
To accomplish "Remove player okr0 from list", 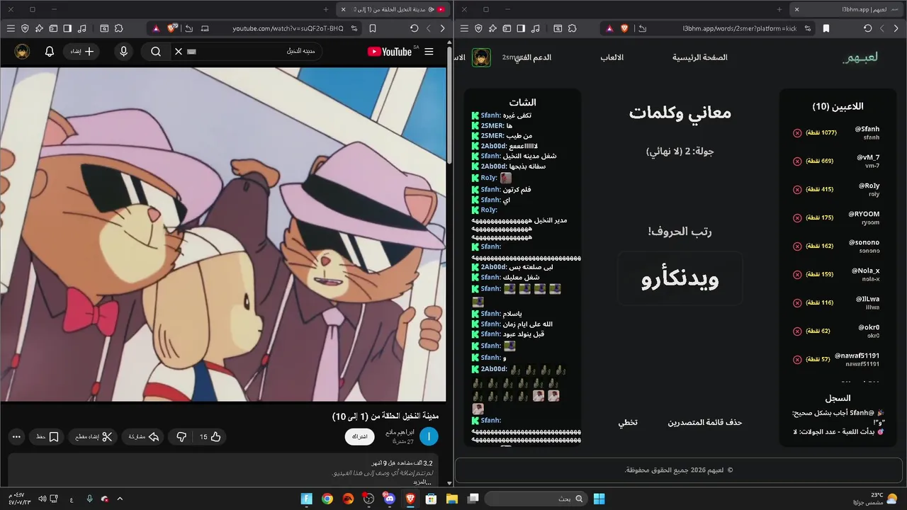I will coord(797,331).
